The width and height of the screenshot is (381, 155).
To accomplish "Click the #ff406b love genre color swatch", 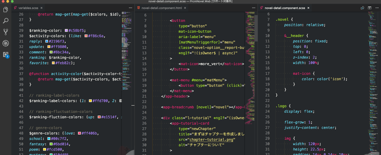I will tap(80, 133).
